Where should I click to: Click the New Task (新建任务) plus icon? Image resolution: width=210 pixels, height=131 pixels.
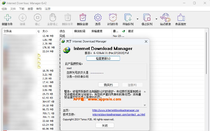pyautogui.click(x=7, y=18)
